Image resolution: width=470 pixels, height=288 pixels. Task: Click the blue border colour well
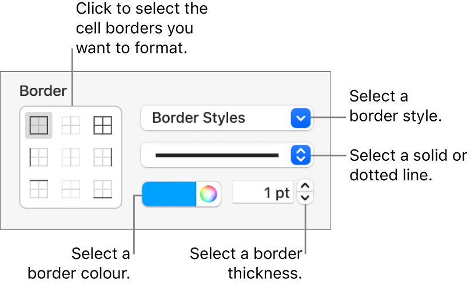(169, 194)
